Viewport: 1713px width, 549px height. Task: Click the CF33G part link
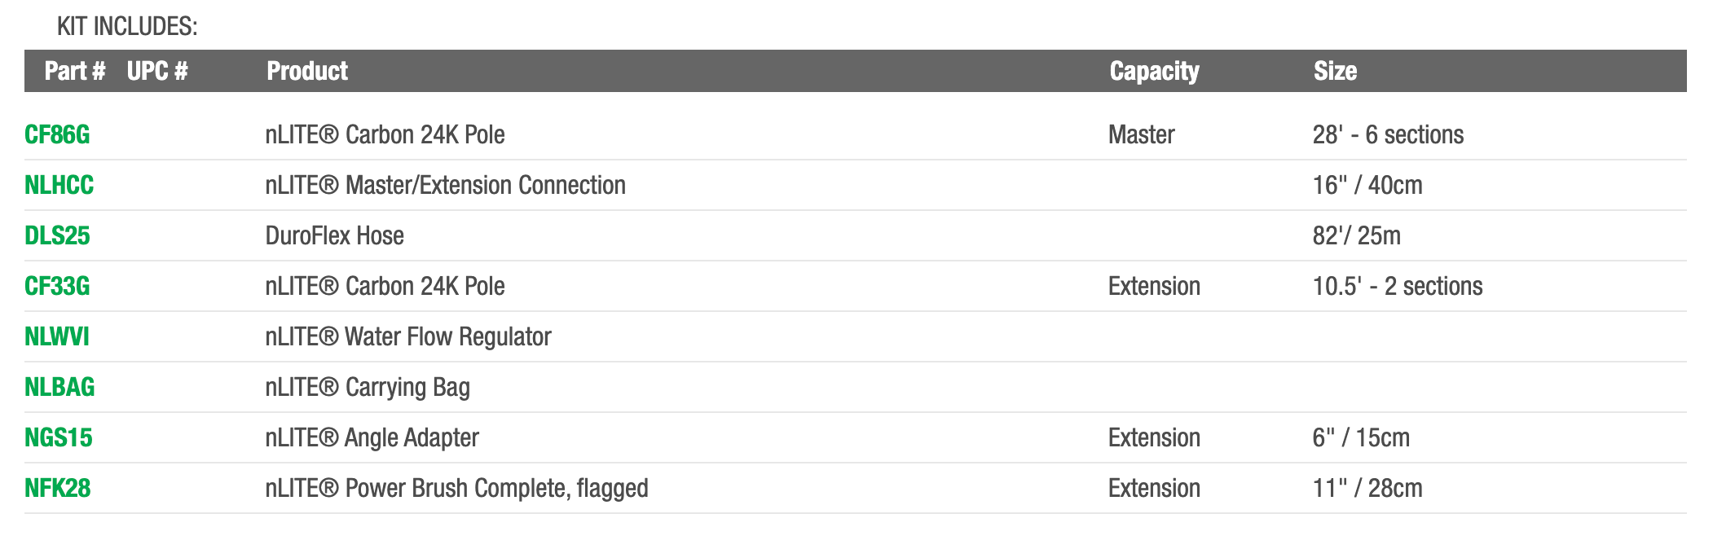point(57,286)
